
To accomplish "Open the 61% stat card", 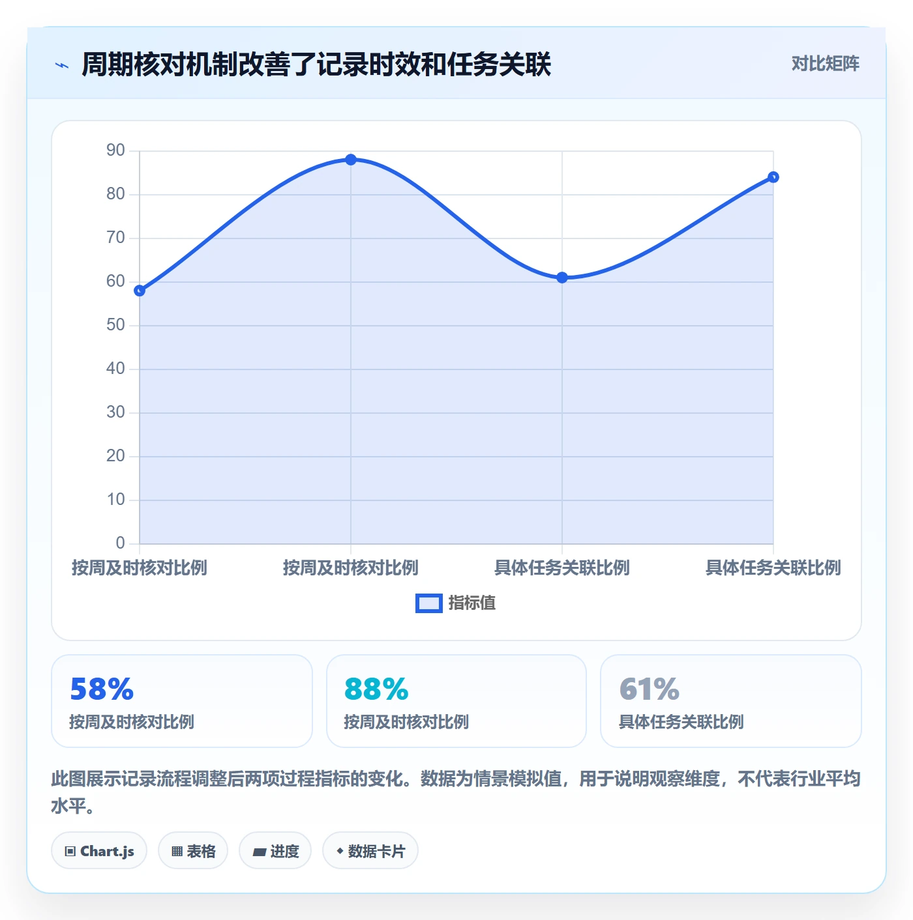I will pyautogui.click(x=731, y=701).
